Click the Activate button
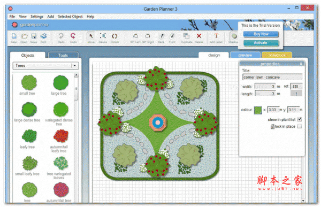Image resolution: width=321 pixels, height=207 pixels. (x=261, y=43)
